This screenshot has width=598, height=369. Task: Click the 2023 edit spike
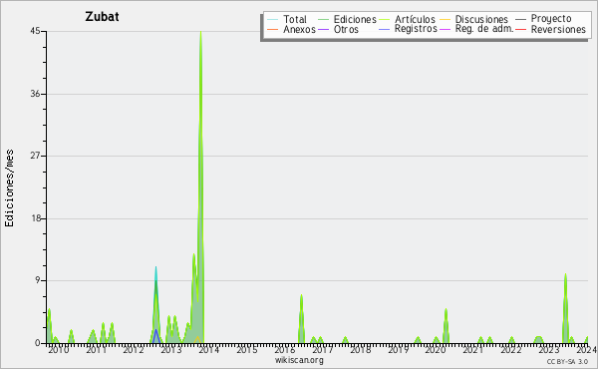point(565,308)
